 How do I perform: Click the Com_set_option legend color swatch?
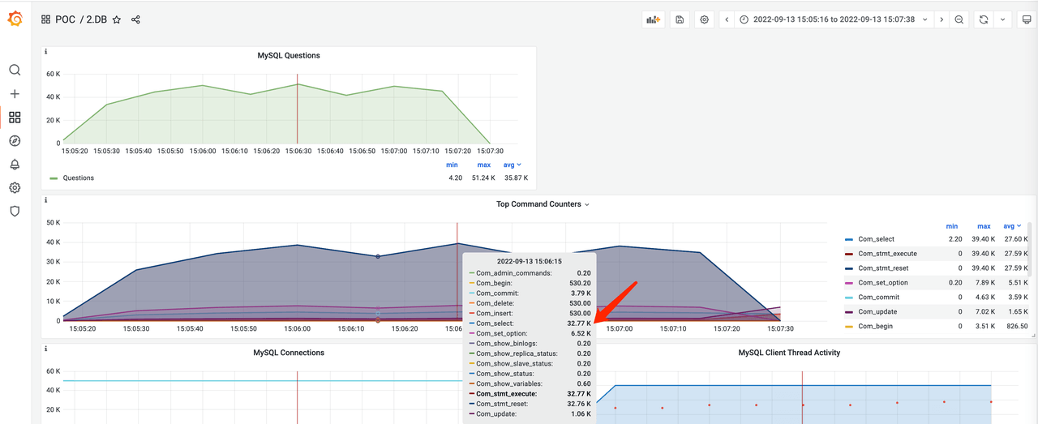(x=849, y=283)
